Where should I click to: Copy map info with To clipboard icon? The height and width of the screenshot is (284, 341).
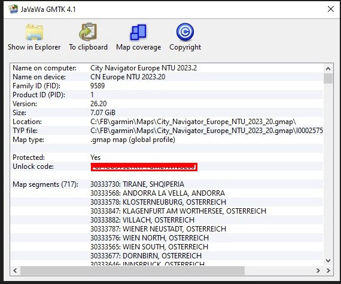[88, 32]
